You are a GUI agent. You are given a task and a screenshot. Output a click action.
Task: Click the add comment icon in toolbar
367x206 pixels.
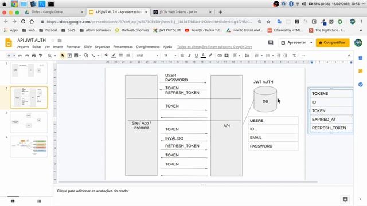[227, 56]
